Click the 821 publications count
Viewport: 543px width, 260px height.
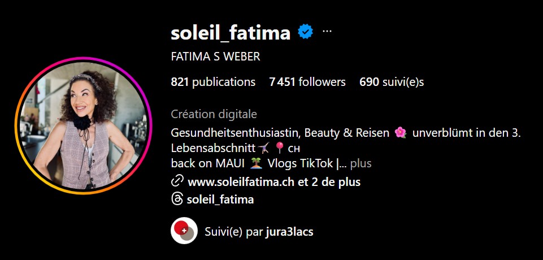pos(214,82)
